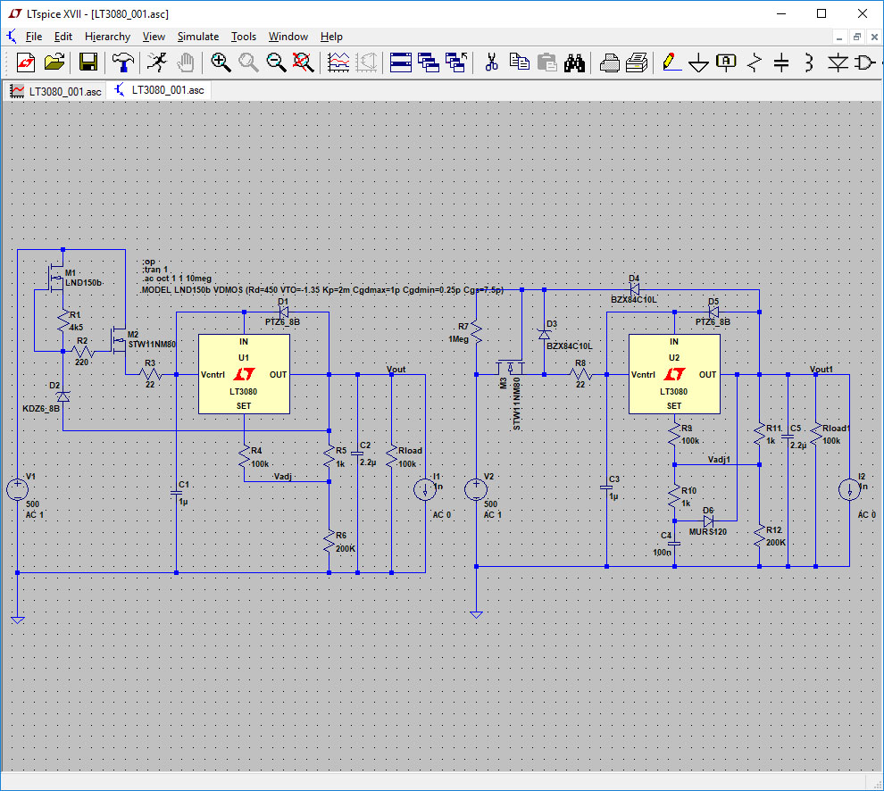Click the U2 LT3080 regulator block

coord(674,374)
